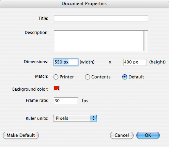Select the Printer match option
Image resolution: width=169 pixels, height=147 pixels.
56,77
